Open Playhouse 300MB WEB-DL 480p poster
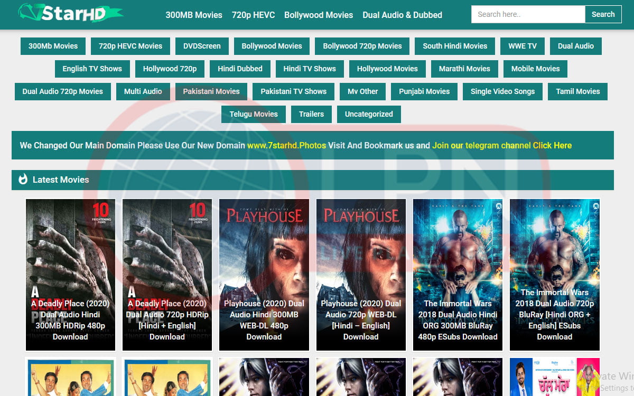The width and height of the screenshot is (634, 396). (x=264, y=275)
